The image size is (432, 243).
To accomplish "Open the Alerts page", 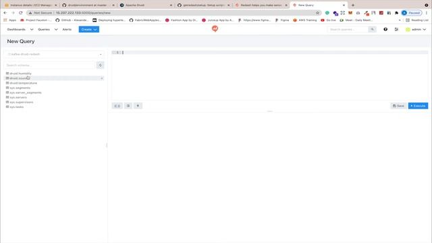I will (x=67, y=30).
